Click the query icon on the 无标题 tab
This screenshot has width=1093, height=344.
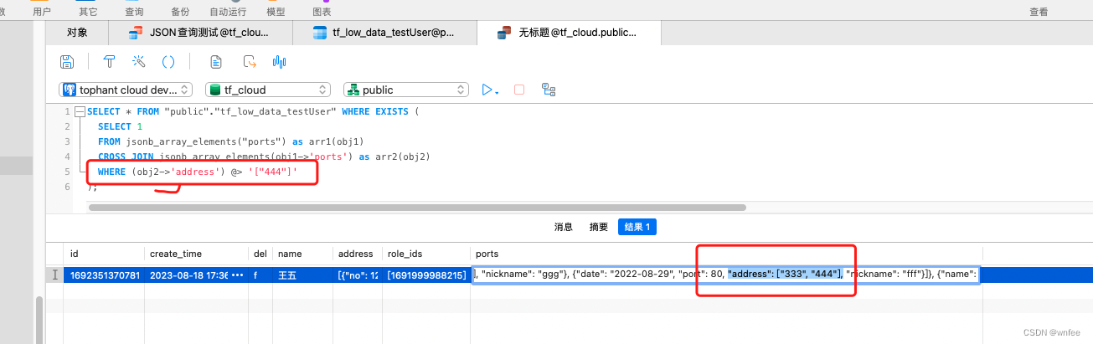coord(503,33)
